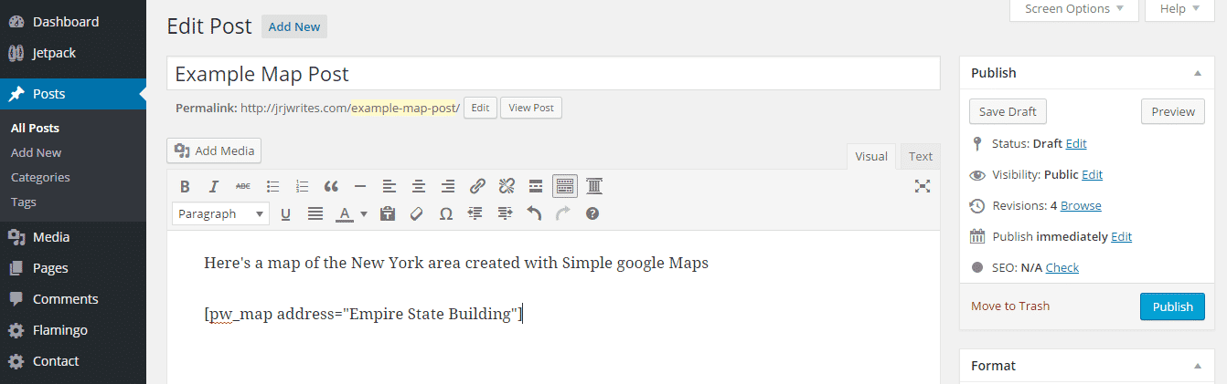The width and height of the screenshot is (1227, 384).
Task: Align text left
Action: click(389, 186)
